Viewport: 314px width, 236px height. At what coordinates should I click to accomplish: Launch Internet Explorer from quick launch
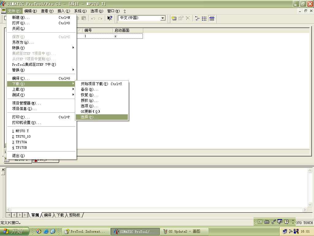point(46,231)
